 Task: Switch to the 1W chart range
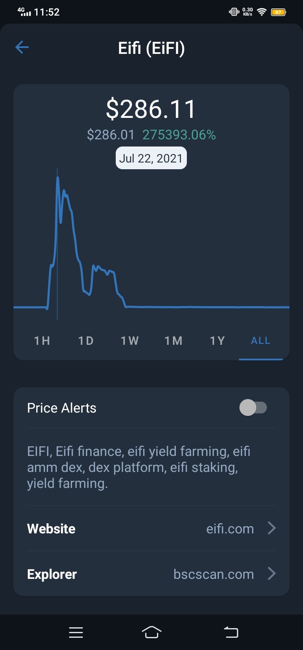click(130, 341)
